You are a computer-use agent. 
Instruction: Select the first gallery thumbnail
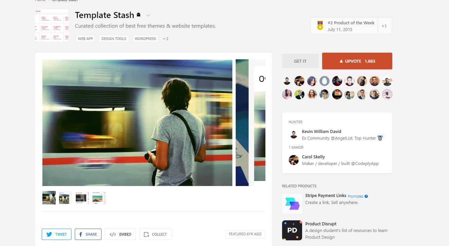pos(49,198)
